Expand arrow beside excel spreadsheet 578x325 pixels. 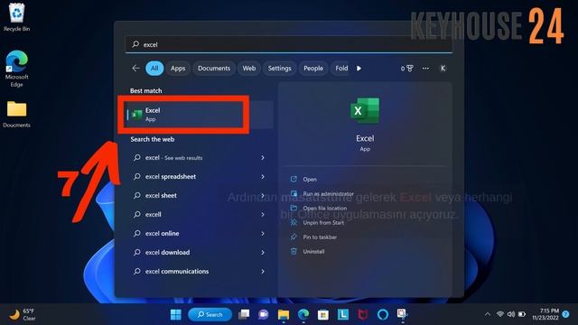[x=263, y=177]
